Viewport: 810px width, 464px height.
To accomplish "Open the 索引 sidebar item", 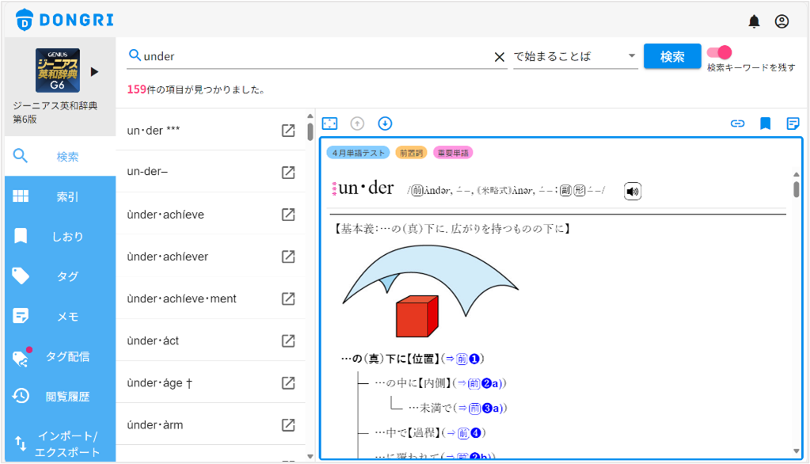I will (x=60, y=196).
